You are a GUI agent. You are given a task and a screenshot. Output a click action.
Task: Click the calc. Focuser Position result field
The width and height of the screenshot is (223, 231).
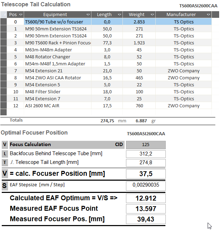[x=146, y=174]
